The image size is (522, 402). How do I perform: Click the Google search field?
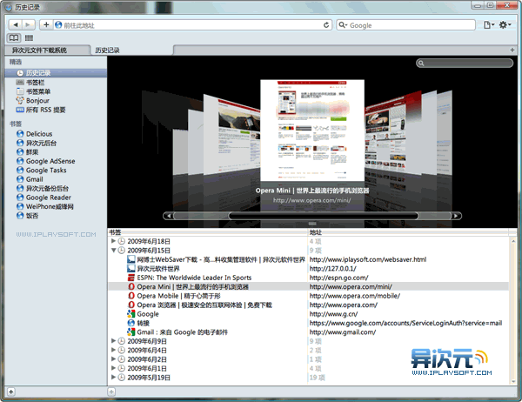[405, 25]
